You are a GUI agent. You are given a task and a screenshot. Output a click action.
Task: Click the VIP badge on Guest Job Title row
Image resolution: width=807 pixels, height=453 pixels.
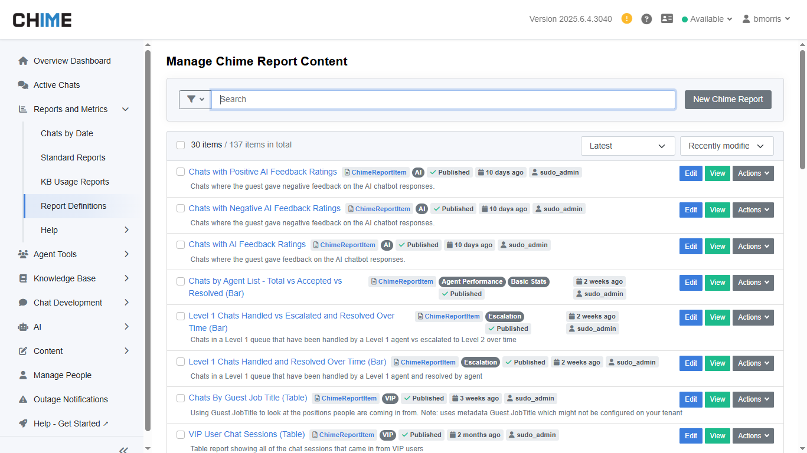(x=390, y=398)
